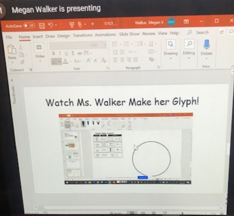Expand the Paste options arrow

[13, 63]
